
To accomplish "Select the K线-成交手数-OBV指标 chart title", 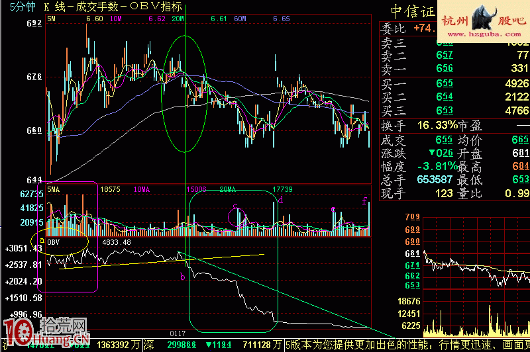I will (x=113, y=7).
